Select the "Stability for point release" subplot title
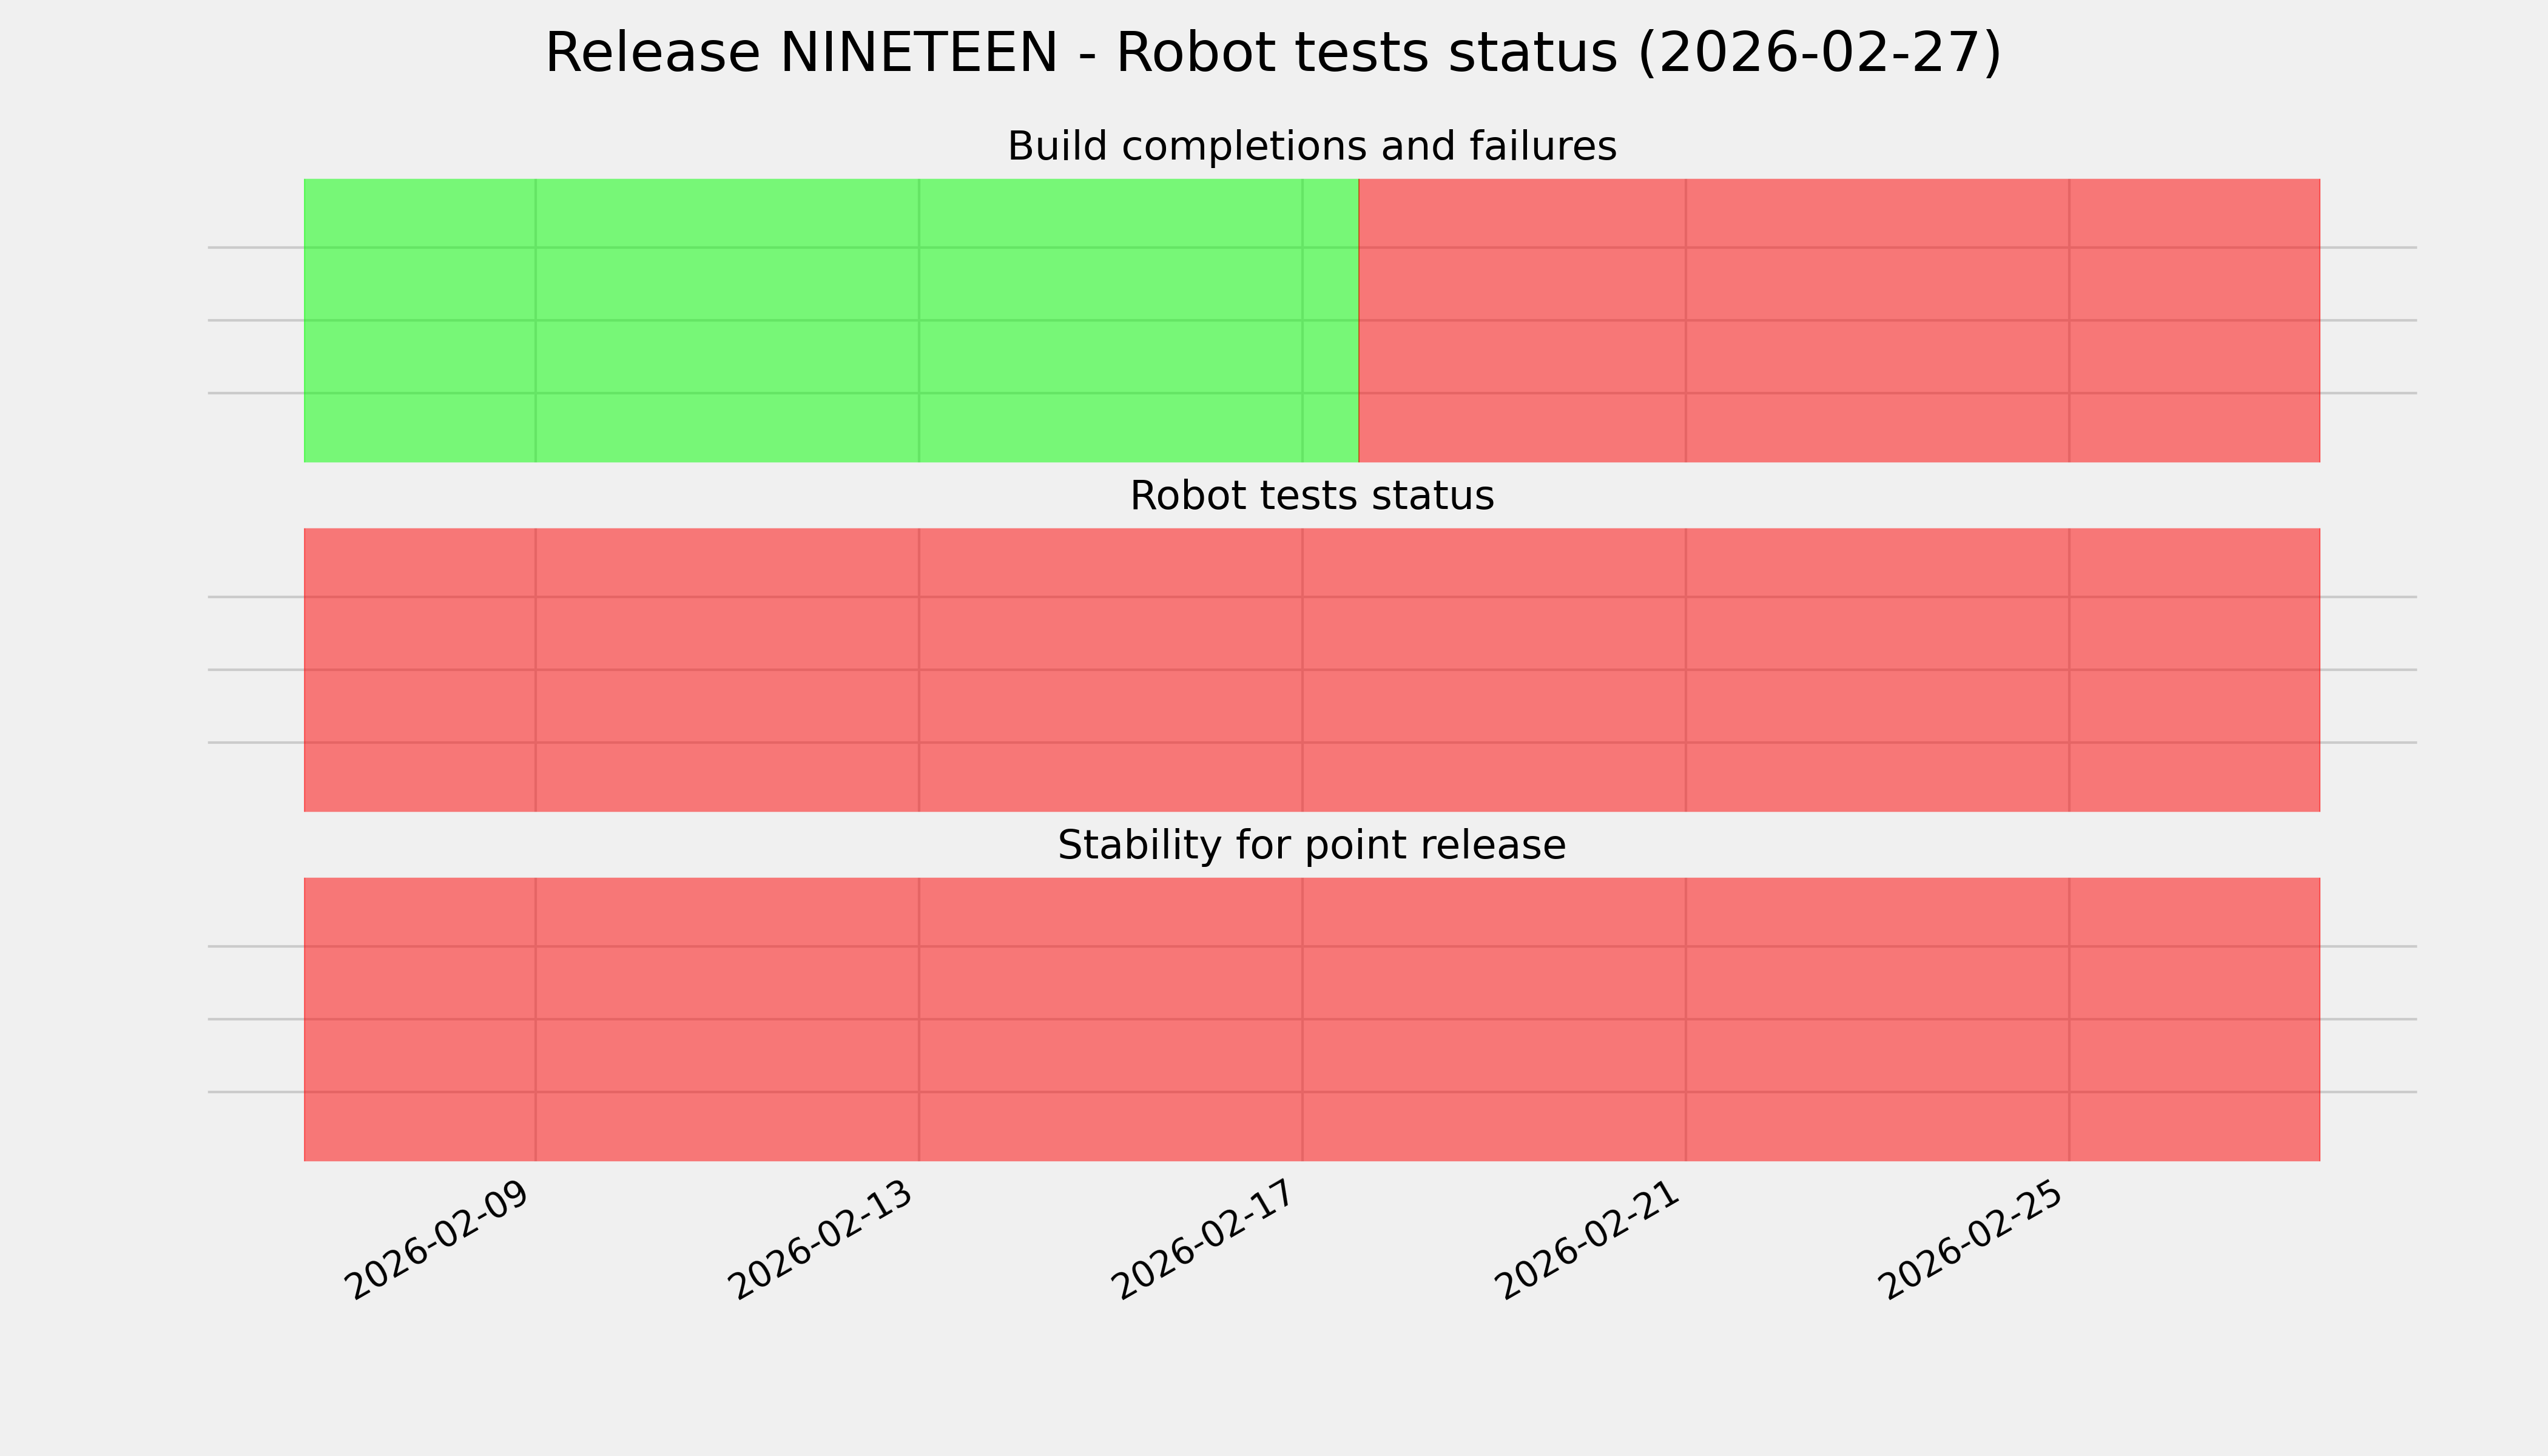Image resolution: width=2548 pixels, height=1456 pixels. coord(1311,846)
